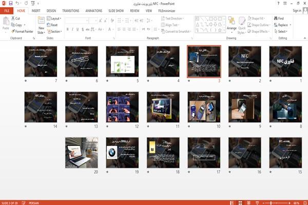This screenshot has height=205, width=308.
Task: Switch to the TRANSITIONS tab
Action: tap(71, 11)
